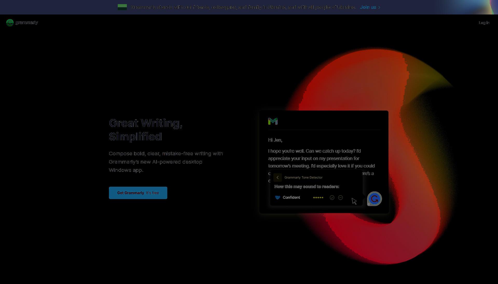Click the Ukraine support banner message
The height and width of the screenshot is (284, 498).
click(243, 7)
